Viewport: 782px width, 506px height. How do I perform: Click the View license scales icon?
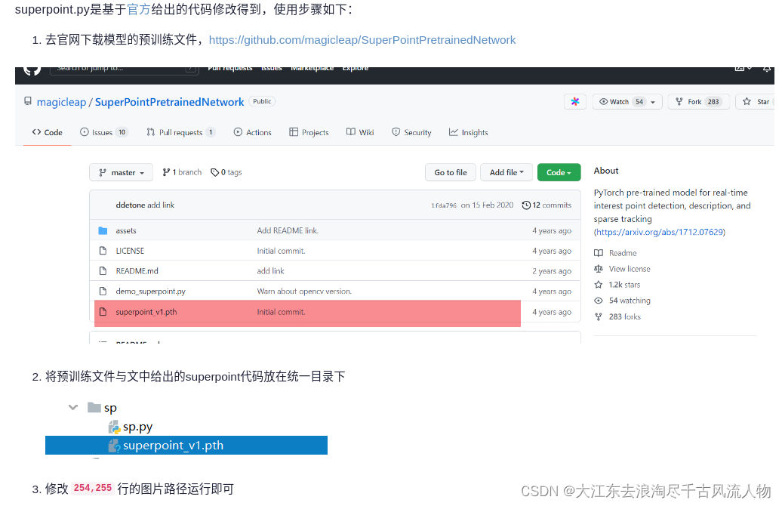tap(599, 269)
